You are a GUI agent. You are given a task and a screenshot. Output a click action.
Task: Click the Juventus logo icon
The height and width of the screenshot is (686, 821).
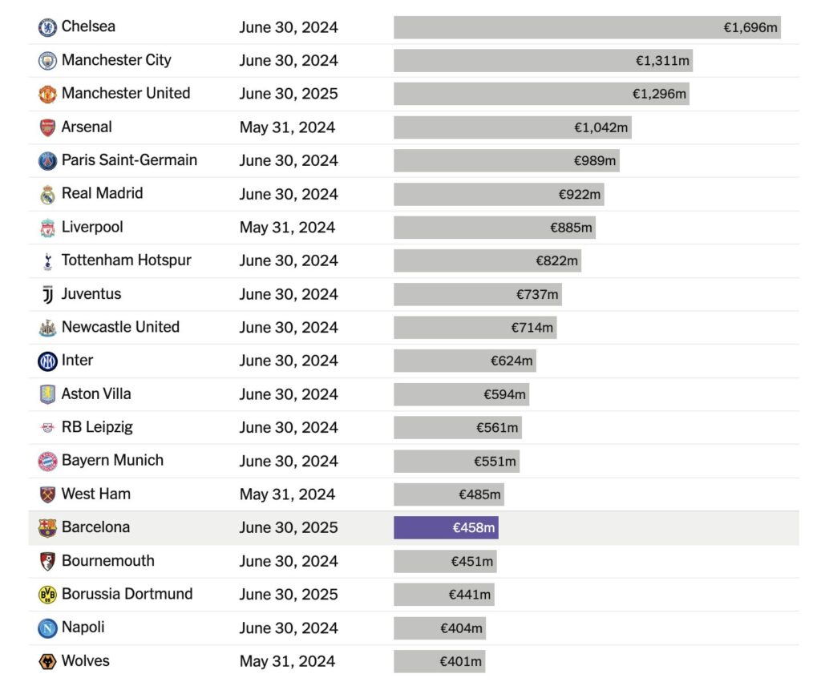tap(47, 294)
